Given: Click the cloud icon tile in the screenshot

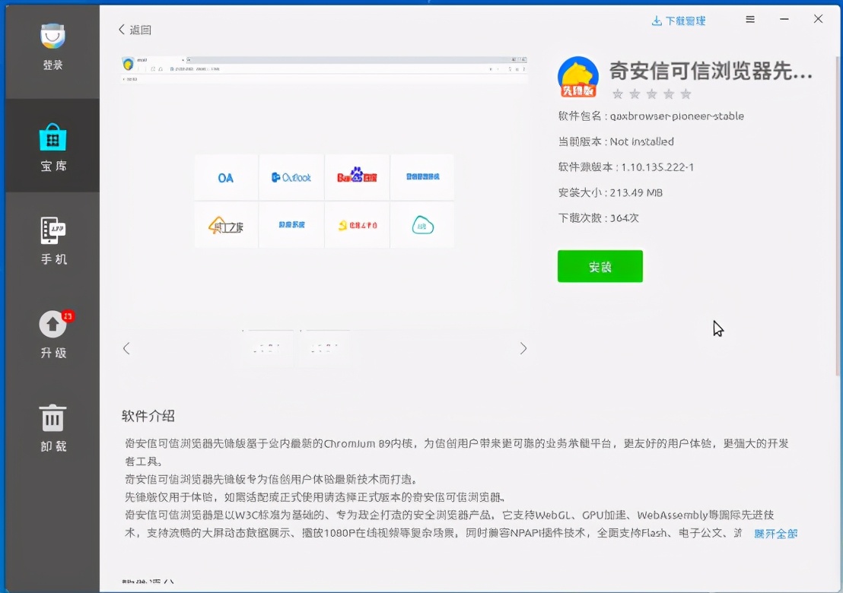Looking at the screenshot, I should click(422, 225).
